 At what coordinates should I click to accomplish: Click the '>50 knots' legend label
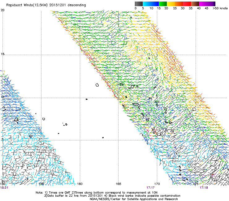tap(220, 8)
